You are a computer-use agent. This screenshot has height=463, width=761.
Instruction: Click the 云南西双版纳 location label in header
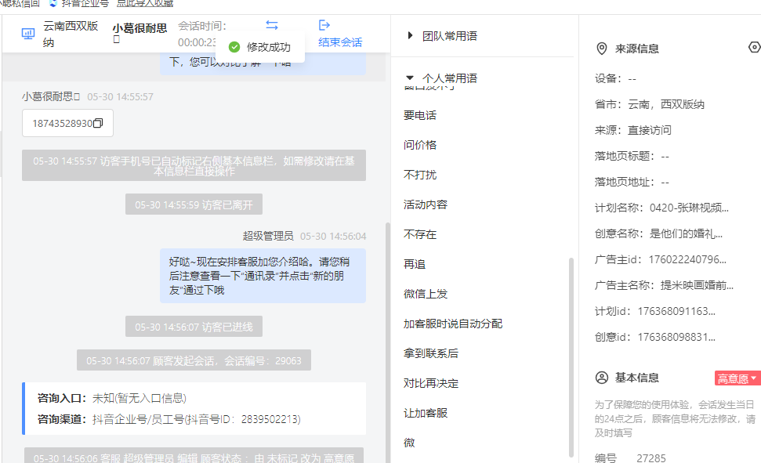pyautogui.click(x=71, y=34)
